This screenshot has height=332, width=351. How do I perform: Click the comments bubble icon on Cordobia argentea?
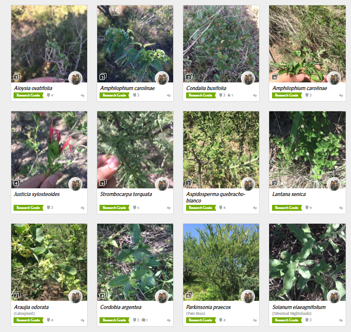pos(145,320)
